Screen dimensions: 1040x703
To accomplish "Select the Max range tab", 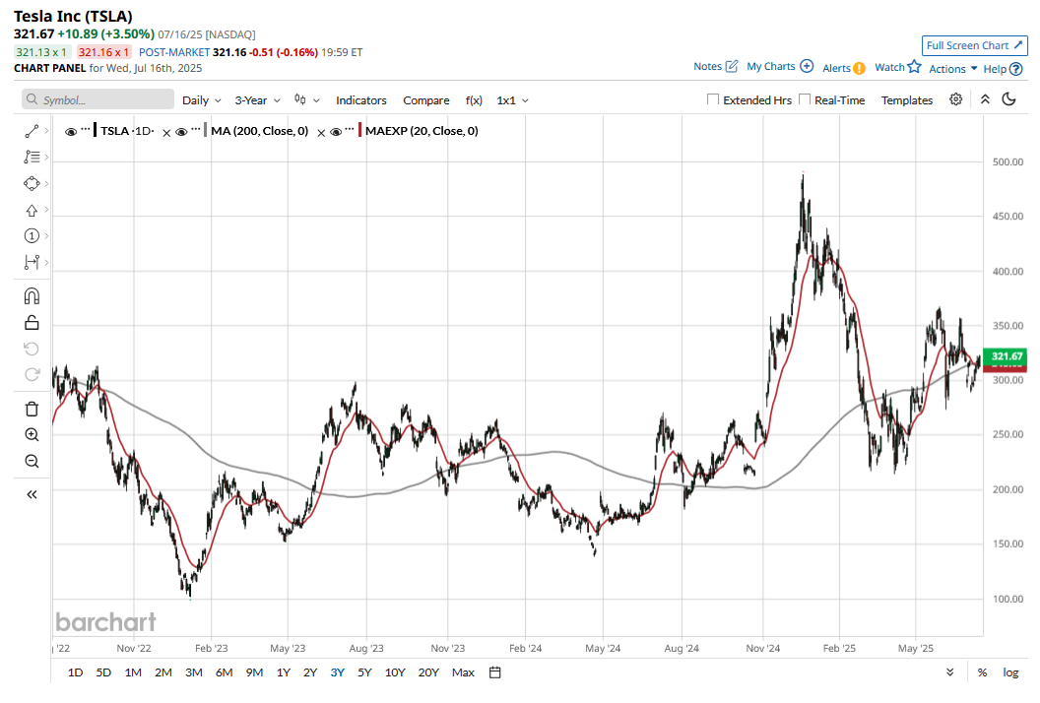I will point(463,672).
